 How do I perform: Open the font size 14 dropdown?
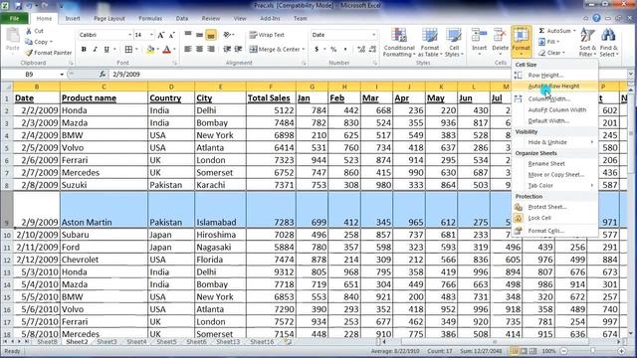coord(152,36)
